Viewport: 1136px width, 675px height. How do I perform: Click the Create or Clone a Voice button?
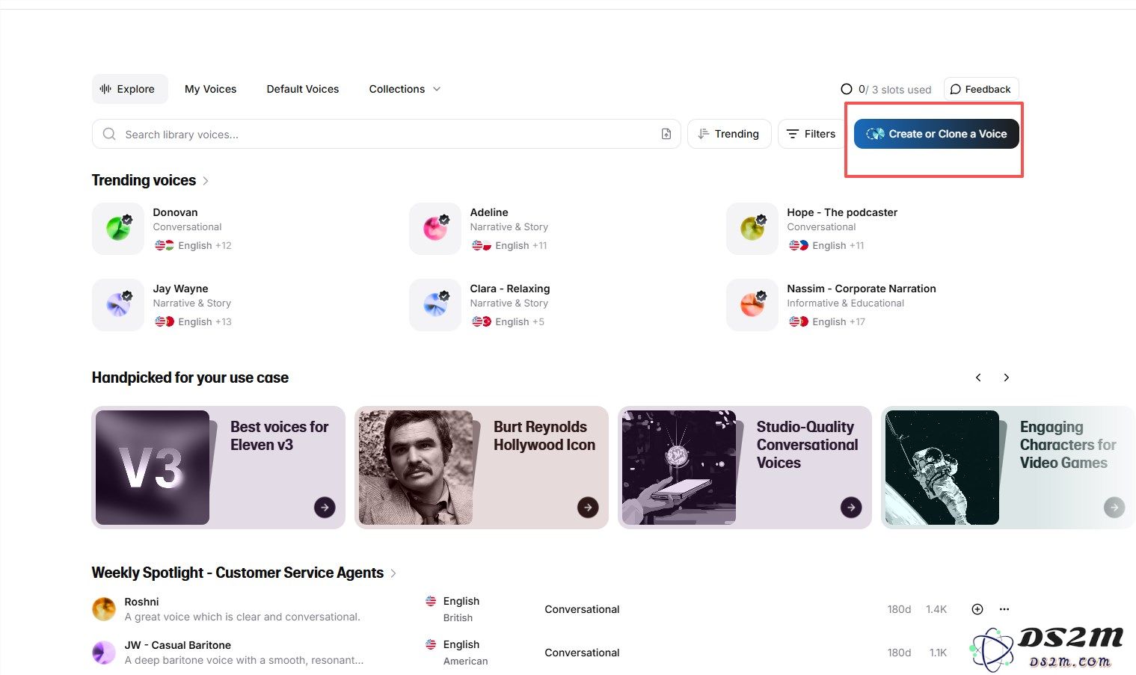[x=936, y=134]
